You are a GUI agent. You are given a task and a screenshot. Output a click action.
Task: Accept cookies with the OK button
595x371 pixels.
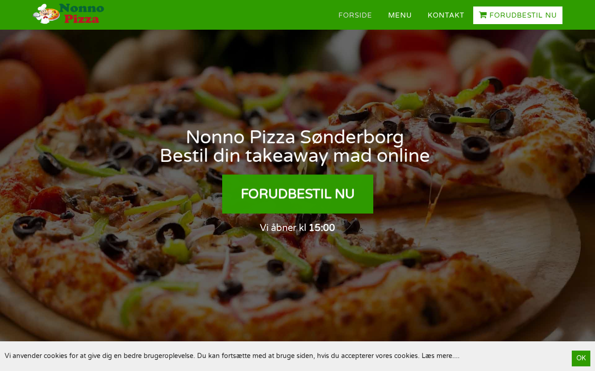click(x=581, y=358)
